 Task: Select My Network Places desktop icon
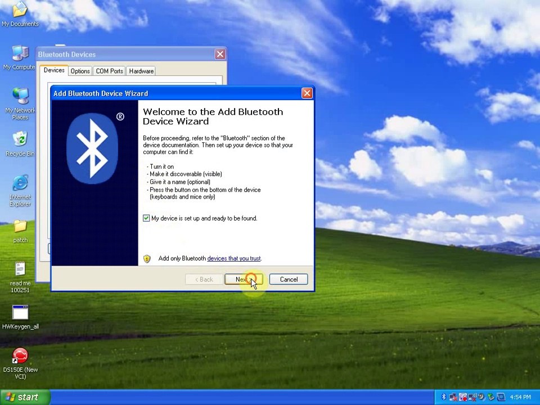(20, 103)
